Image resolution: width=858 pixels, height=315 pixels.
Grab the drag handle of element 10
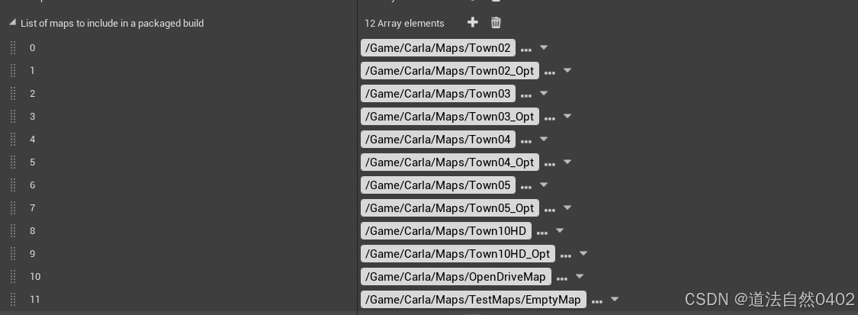[13, 276]
